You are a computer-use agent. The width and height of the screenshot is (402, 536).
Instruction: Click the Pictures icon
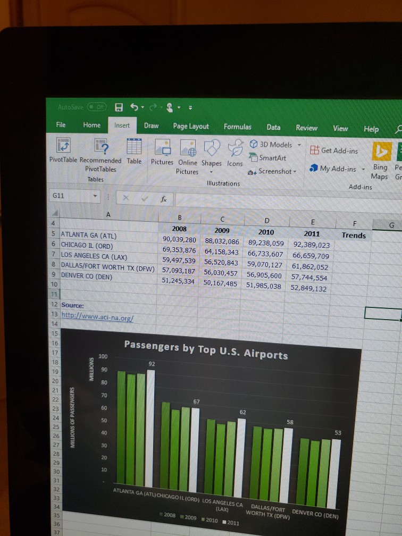click(x=162, y=147)
